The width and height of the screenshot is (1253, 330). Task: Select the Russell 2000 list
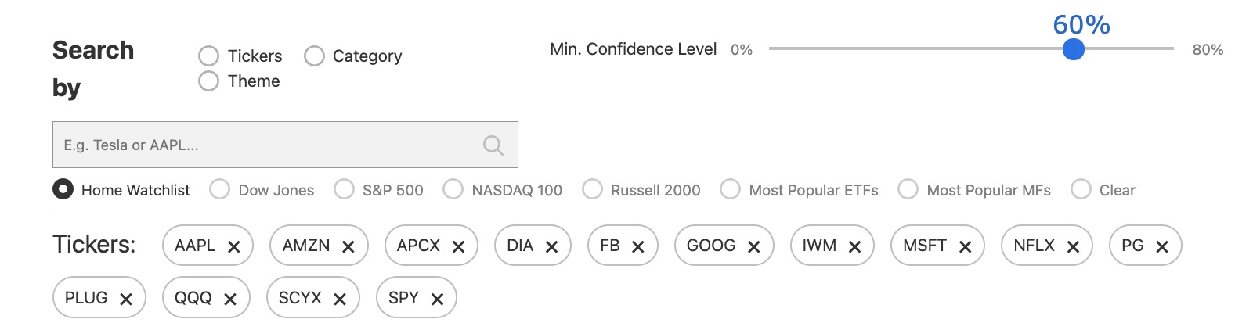[x=592, y=190]
